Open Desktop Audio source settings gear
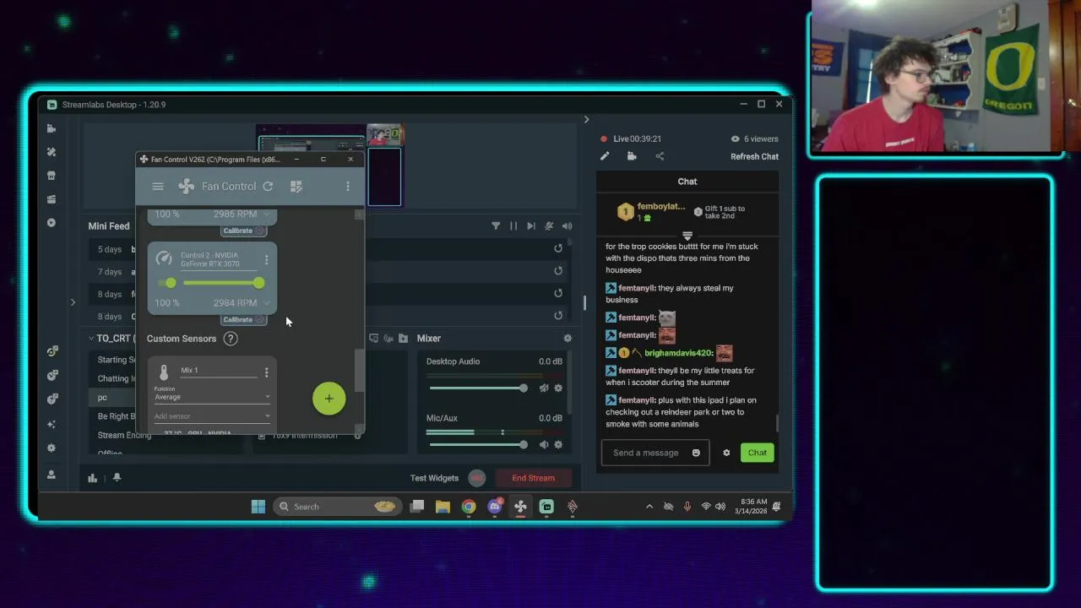This screenshot has width=1081, height=608. point(558,388)
